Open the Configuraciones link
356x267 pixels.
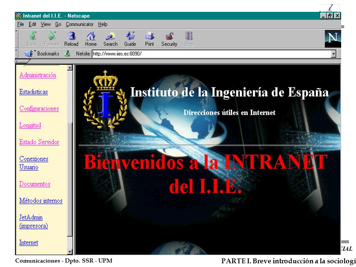coord(39,109)
